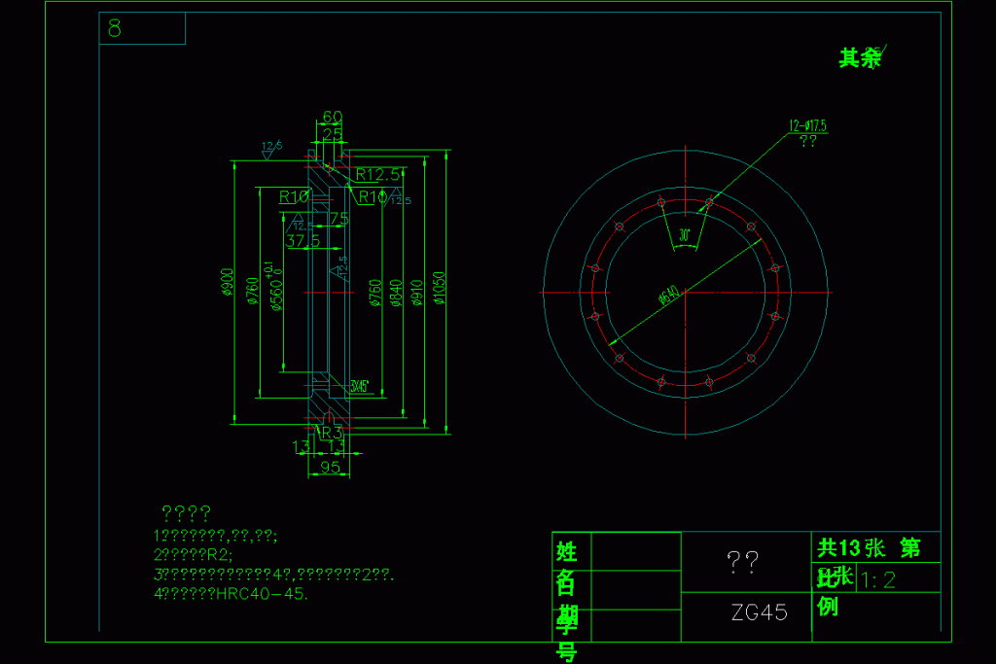The width and height of the screenshot is (996, 664).
Task: Select the 1:2 scale value in title block
Action: (x=878, y=580)
